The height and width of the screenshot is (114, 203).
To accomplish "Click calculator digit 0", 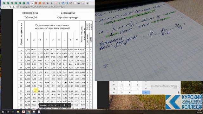I will (130, 92).
